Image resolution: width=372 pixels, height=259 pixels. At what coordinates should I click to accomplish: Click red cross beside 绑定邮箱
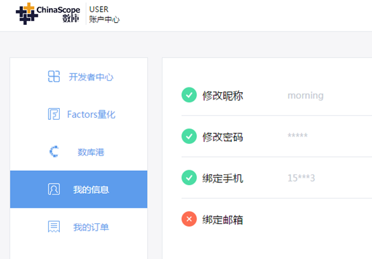[189, 219]
